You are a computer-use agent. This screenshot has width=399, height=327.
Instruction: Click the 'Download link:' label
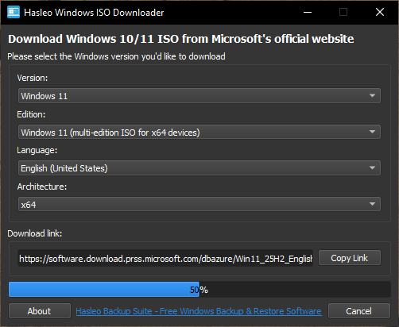35,233
